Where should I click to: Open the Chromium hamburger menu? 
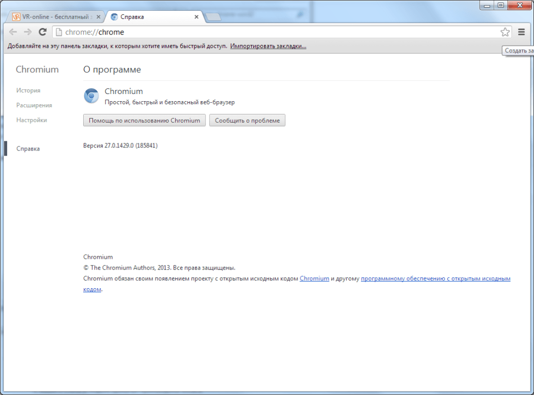point(521,32)
